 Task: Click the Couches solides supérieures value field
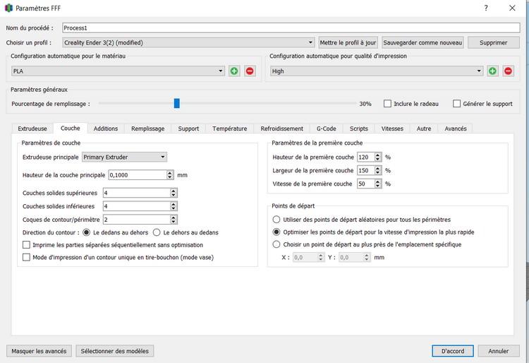coord(137,193)
